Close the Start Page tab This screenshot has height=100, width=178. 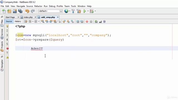[x=18, y=17]
